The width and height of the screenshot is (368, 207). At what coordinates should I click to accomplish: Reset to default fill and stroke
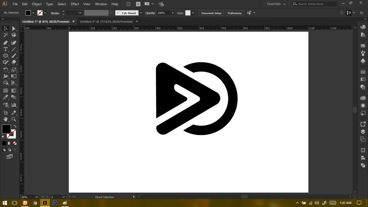[3, 137]
